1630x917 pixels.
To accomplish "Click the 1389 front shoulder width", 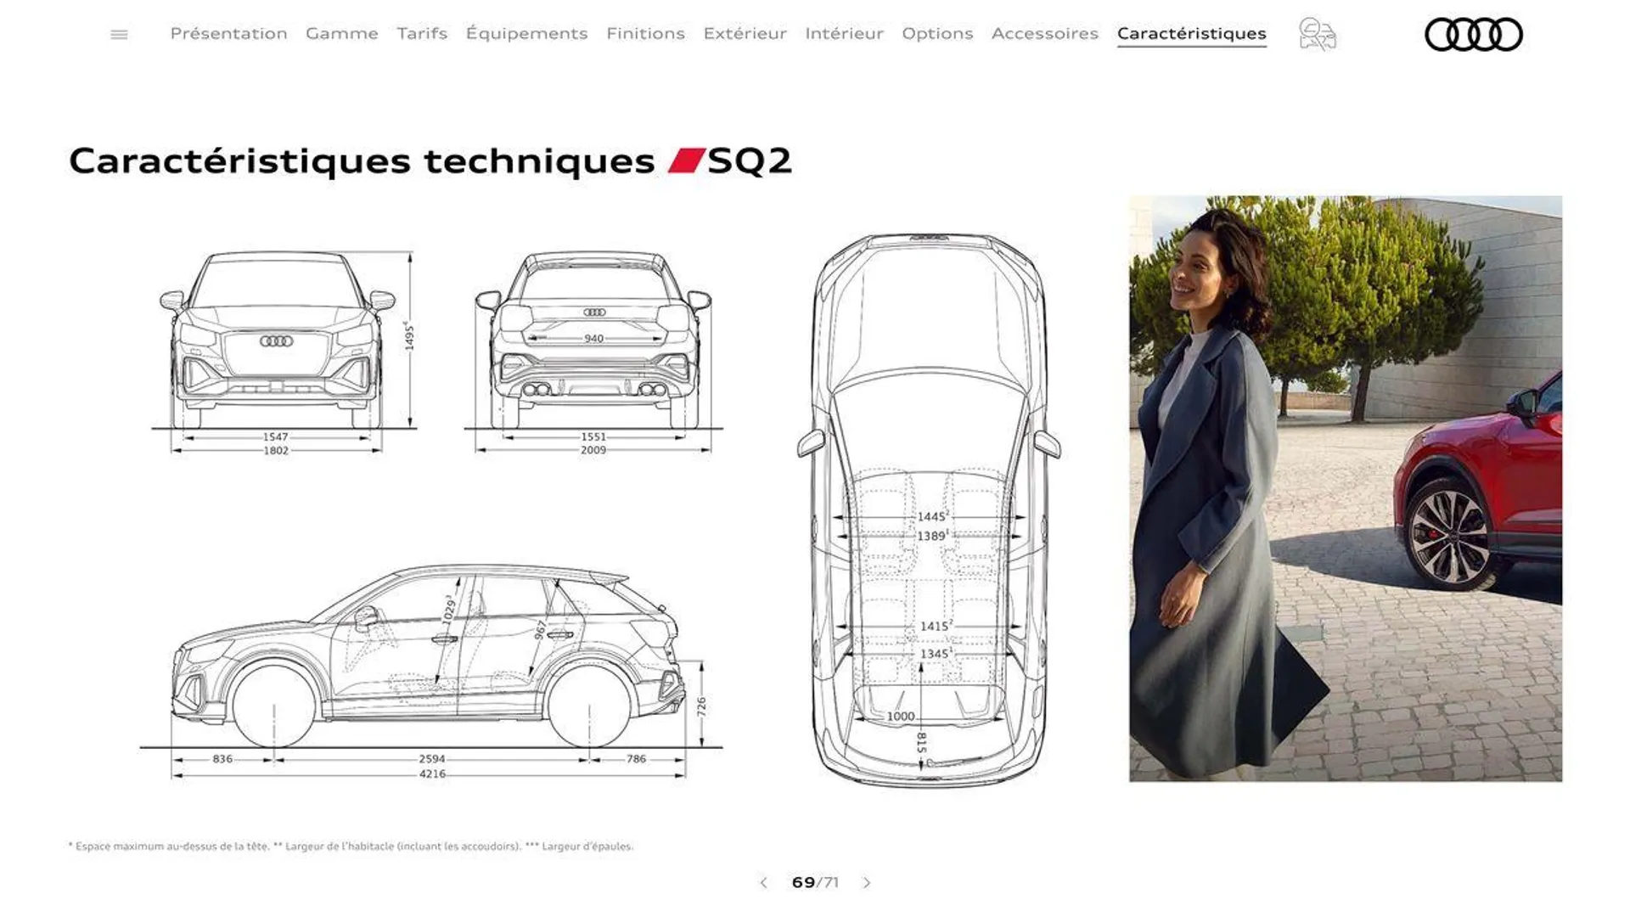I will coord(932,536).
